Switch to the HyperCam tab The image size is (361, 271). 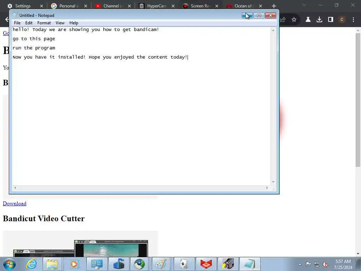pos(154,6)
